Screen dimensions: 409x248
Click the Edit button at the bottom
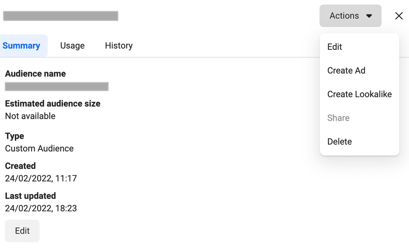[x=22, y=231]
